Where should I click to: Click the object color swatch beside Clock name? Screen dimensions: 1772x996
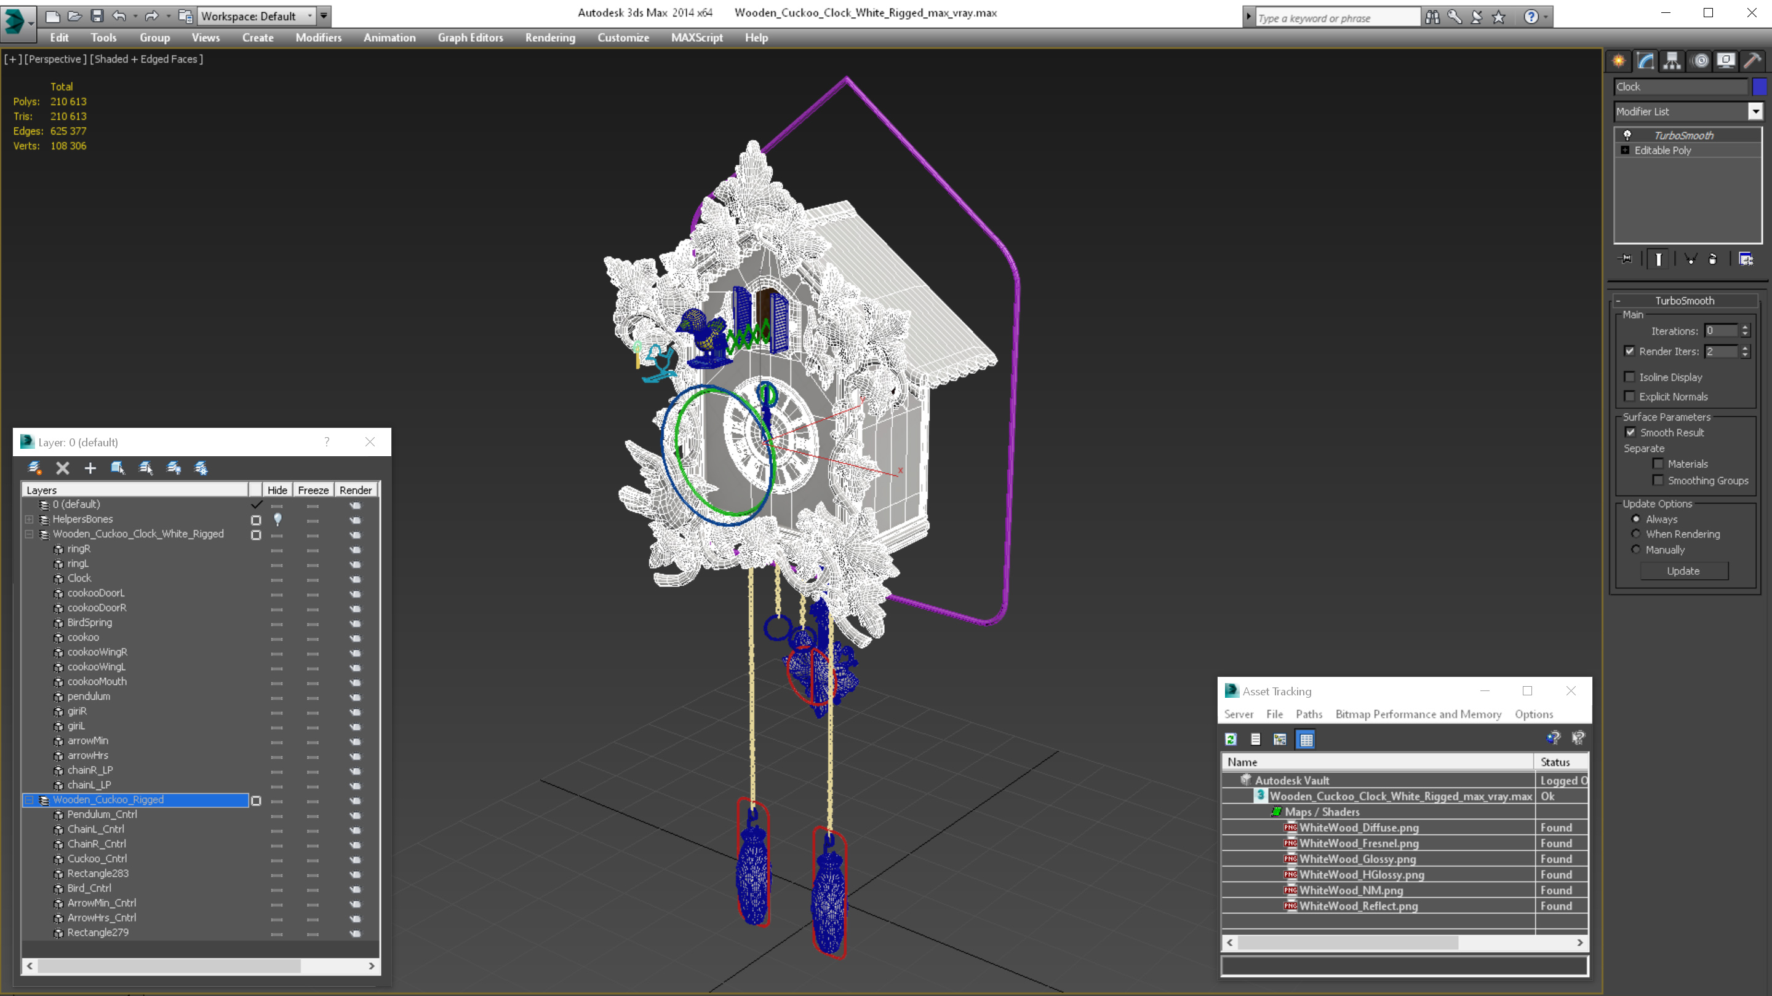(x=1760, y=86)
